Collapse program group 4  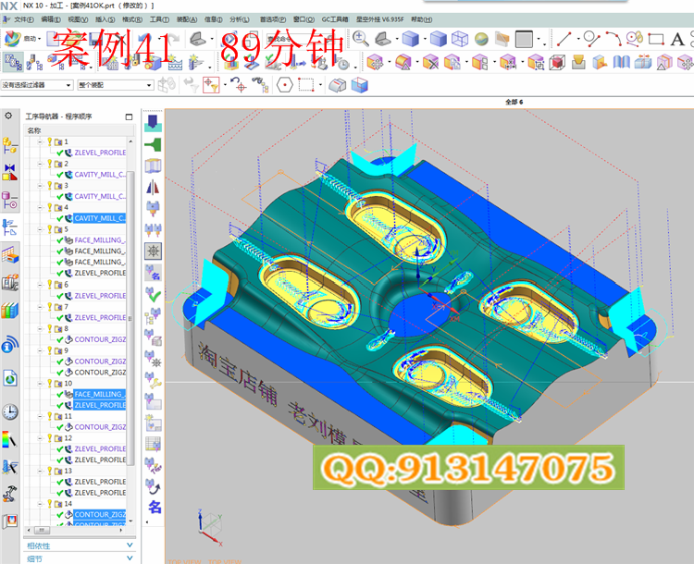click(40, 207)
